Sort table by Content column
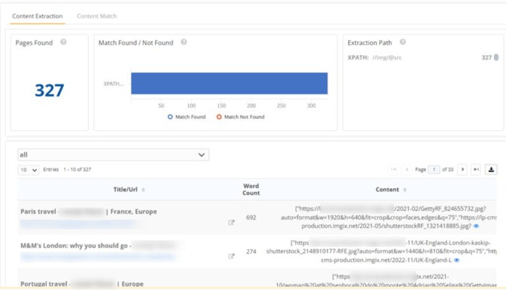 pos(391,189)
